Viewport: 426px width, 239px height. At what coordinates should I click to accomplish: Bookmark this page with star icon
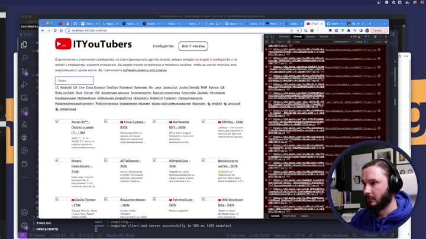click(x=298, y=31)
